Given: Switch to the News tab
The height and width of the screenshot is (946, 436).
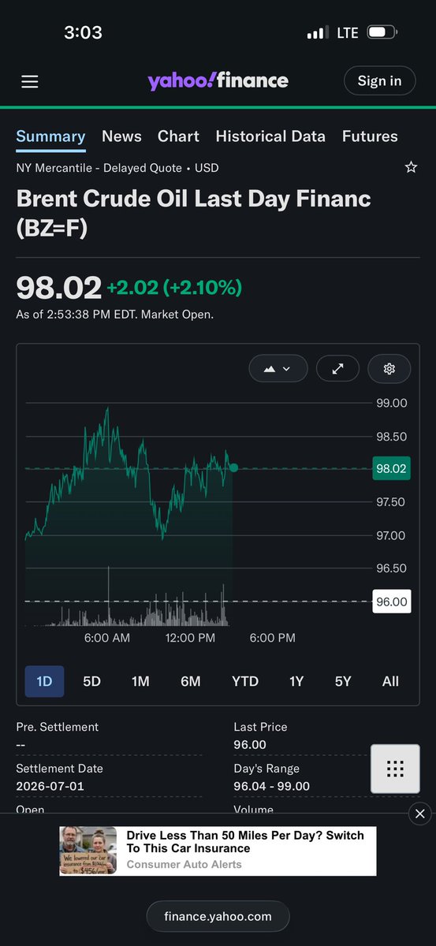Looking at the screenshot, I should click(121, 136).
